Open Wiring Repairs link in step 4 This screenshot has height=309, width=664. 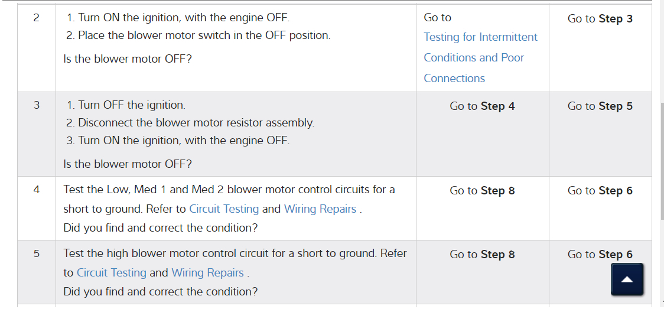coord(320,209)
